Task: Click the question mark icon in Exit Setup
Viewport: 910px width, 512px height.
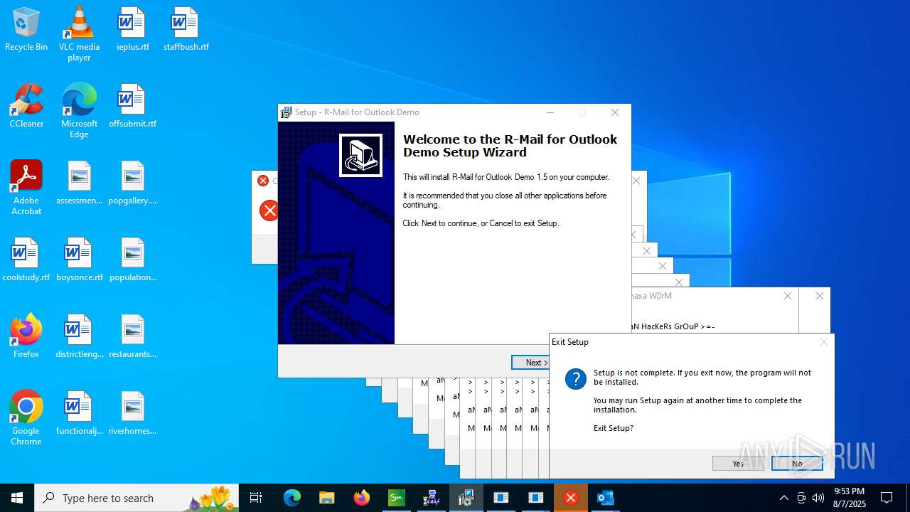Action: click(576, 379)
